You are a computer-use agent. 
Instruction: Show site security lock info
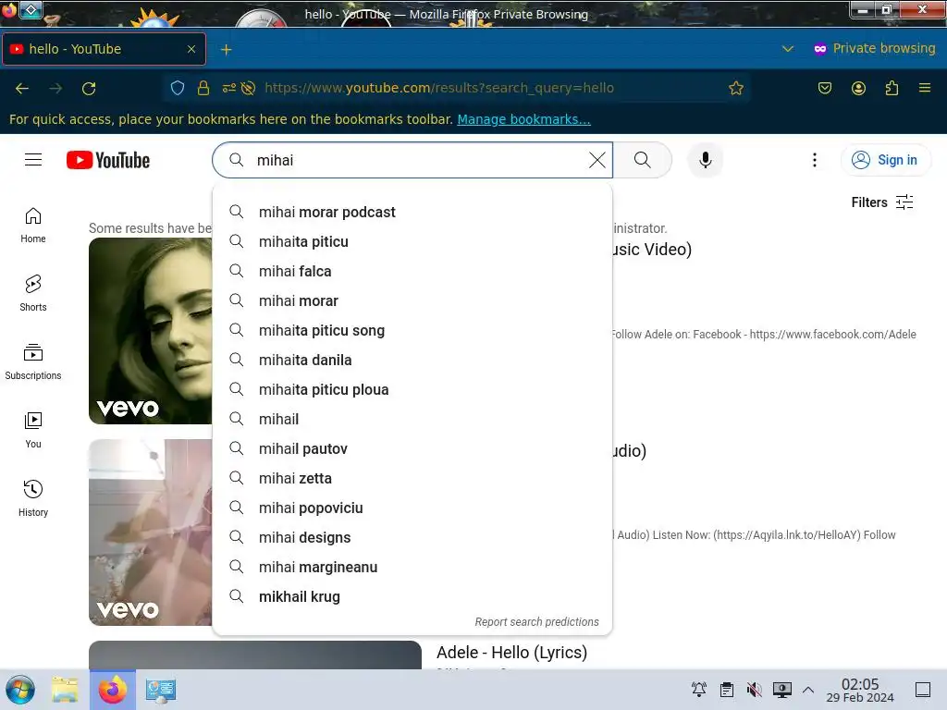tap(203, 88)
